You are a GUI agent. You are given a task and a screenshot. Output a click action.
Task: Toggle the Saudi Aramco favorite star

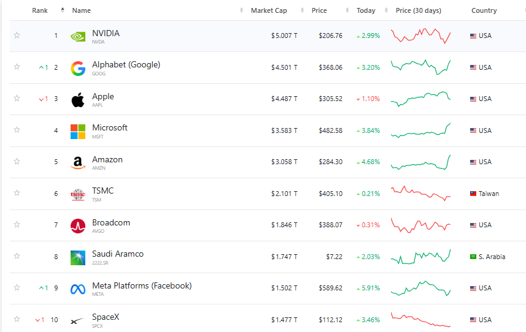click(x=17, y=256)
